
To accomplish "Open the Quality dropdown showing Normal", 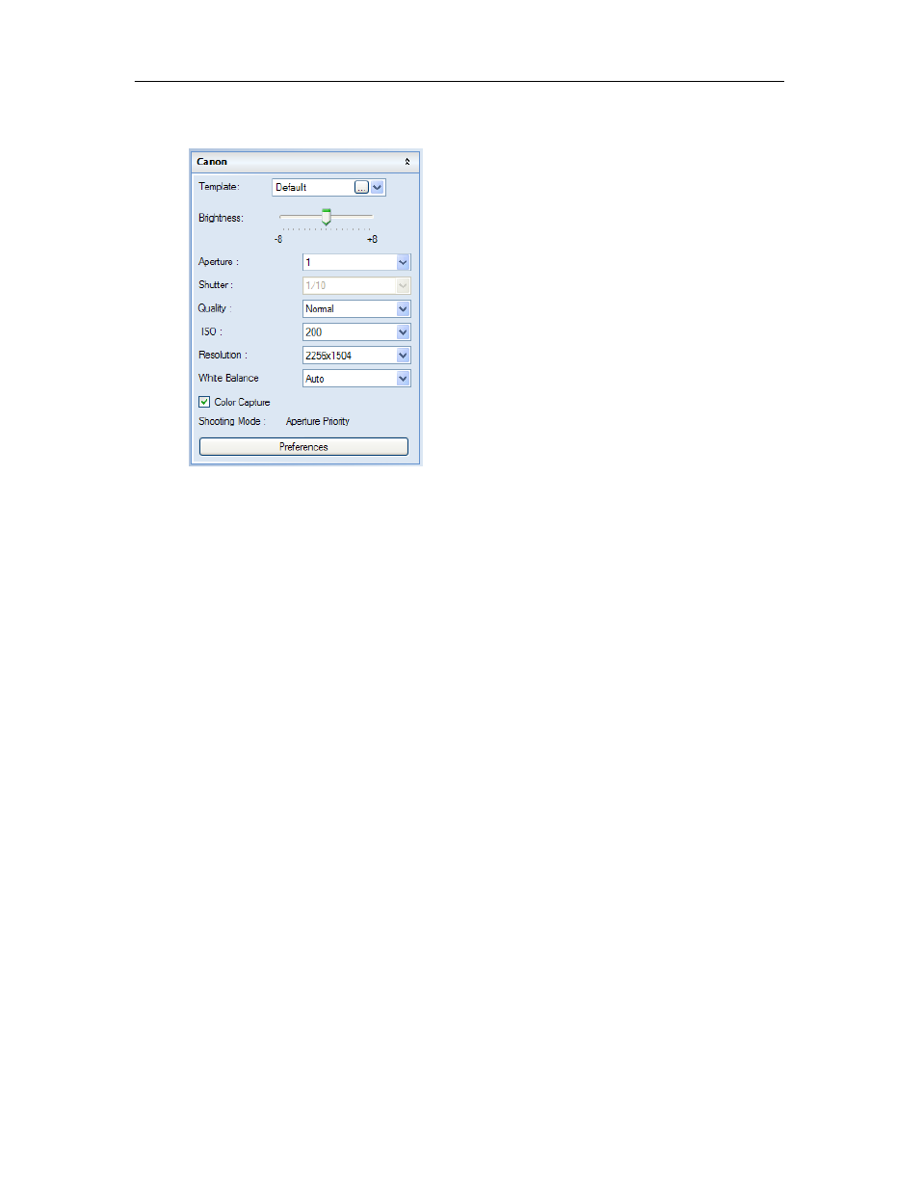I will (356, 308).
